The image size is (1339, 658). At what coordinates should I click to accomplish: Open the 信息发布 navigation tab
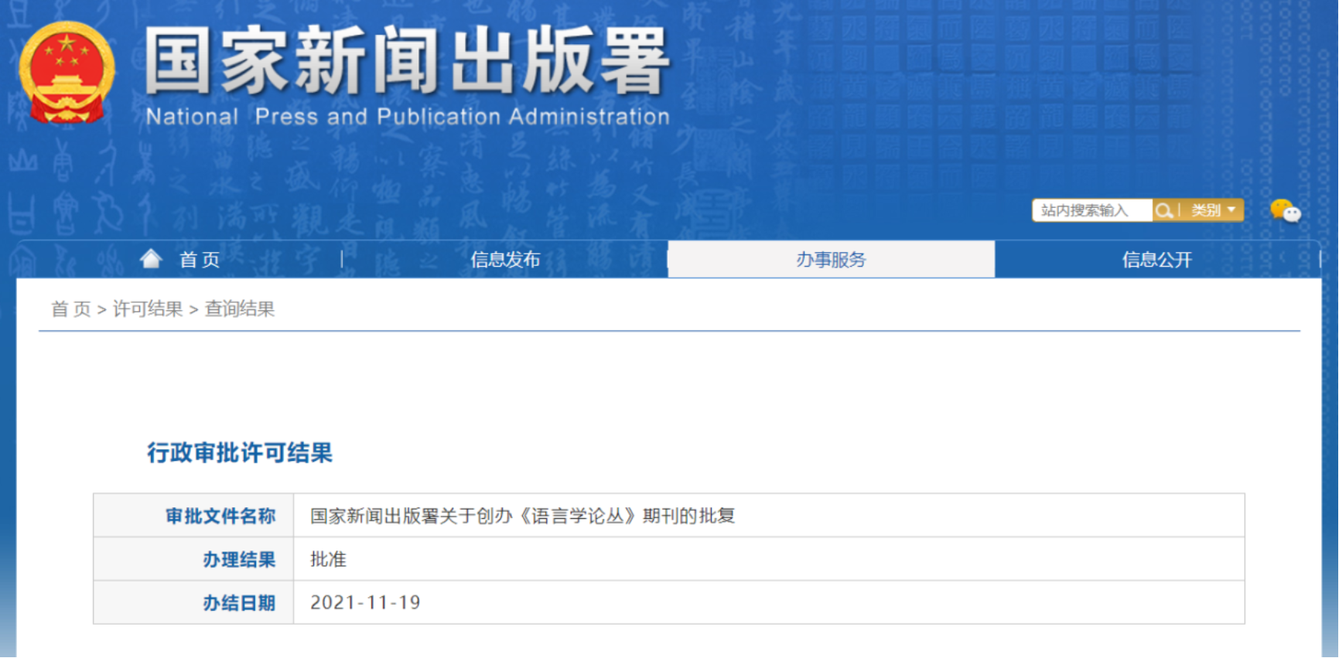[x=505, y=260]
